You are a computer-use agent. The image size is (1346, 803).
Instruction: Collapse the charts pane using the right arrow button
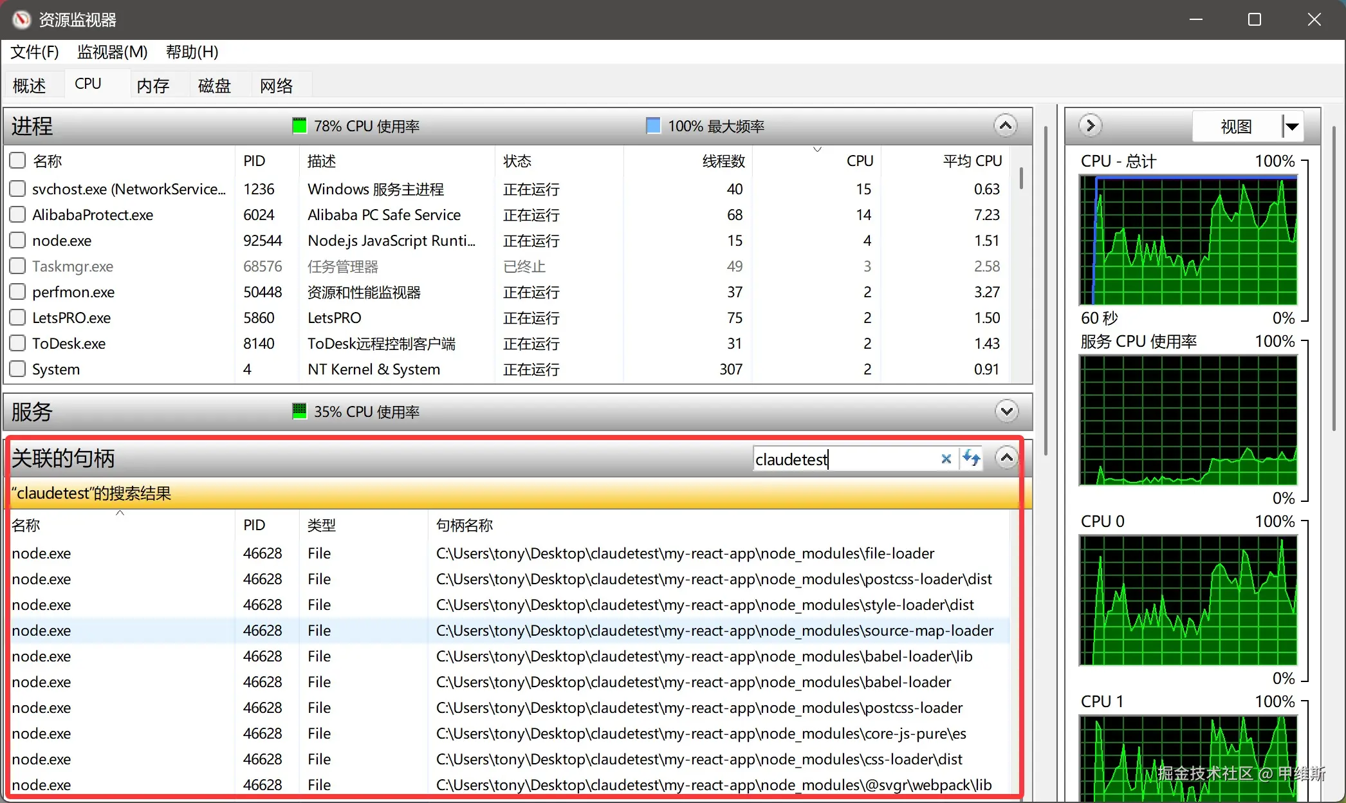point(1091,125)
